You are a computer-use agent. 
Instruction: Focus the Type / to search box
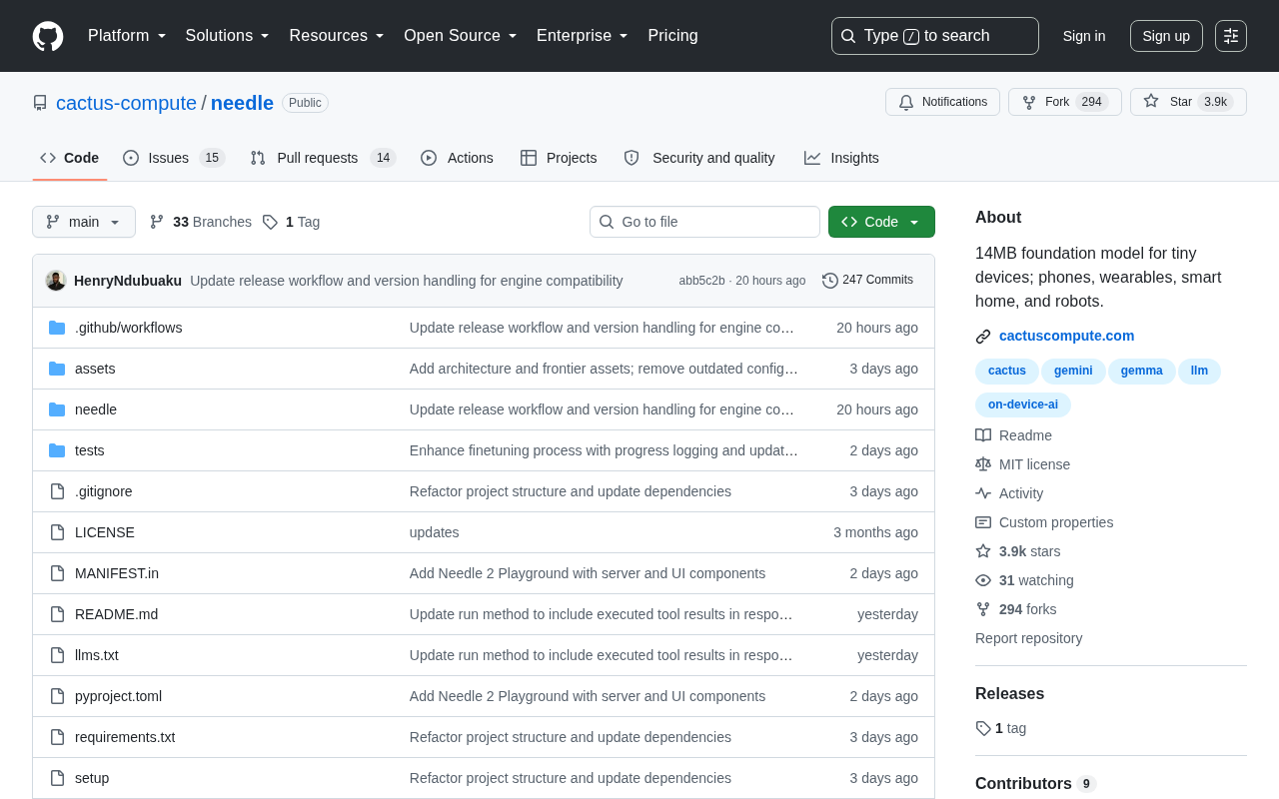coord(935,36)
